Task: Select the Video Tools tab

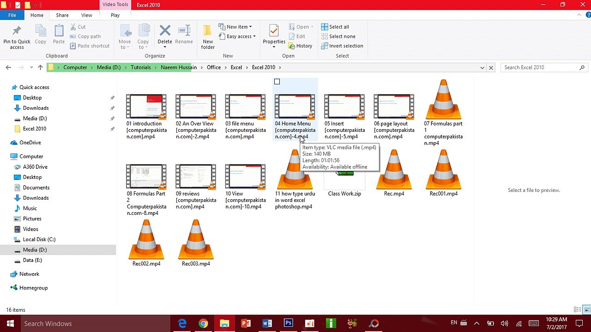Action: click(115, 5)
